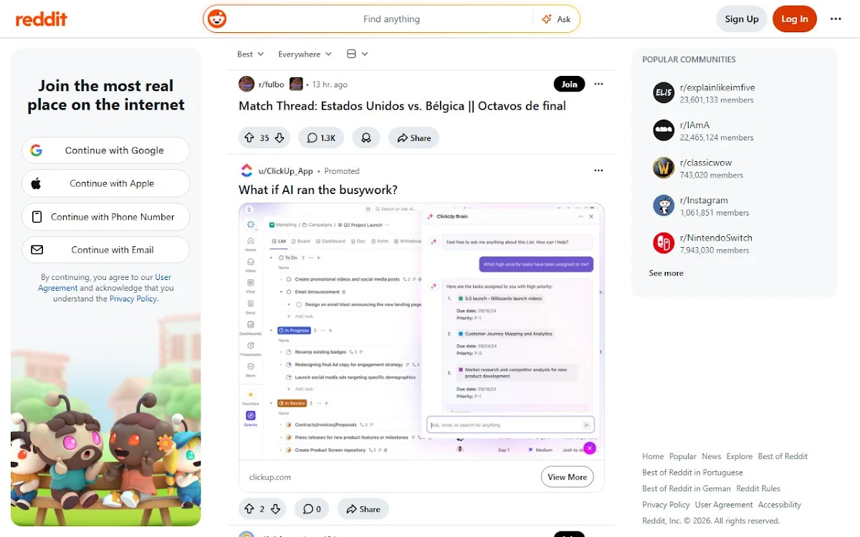Open r/Instagram community icon
Image resolution: width=860 pixels, height=537 pixels.
664,205
